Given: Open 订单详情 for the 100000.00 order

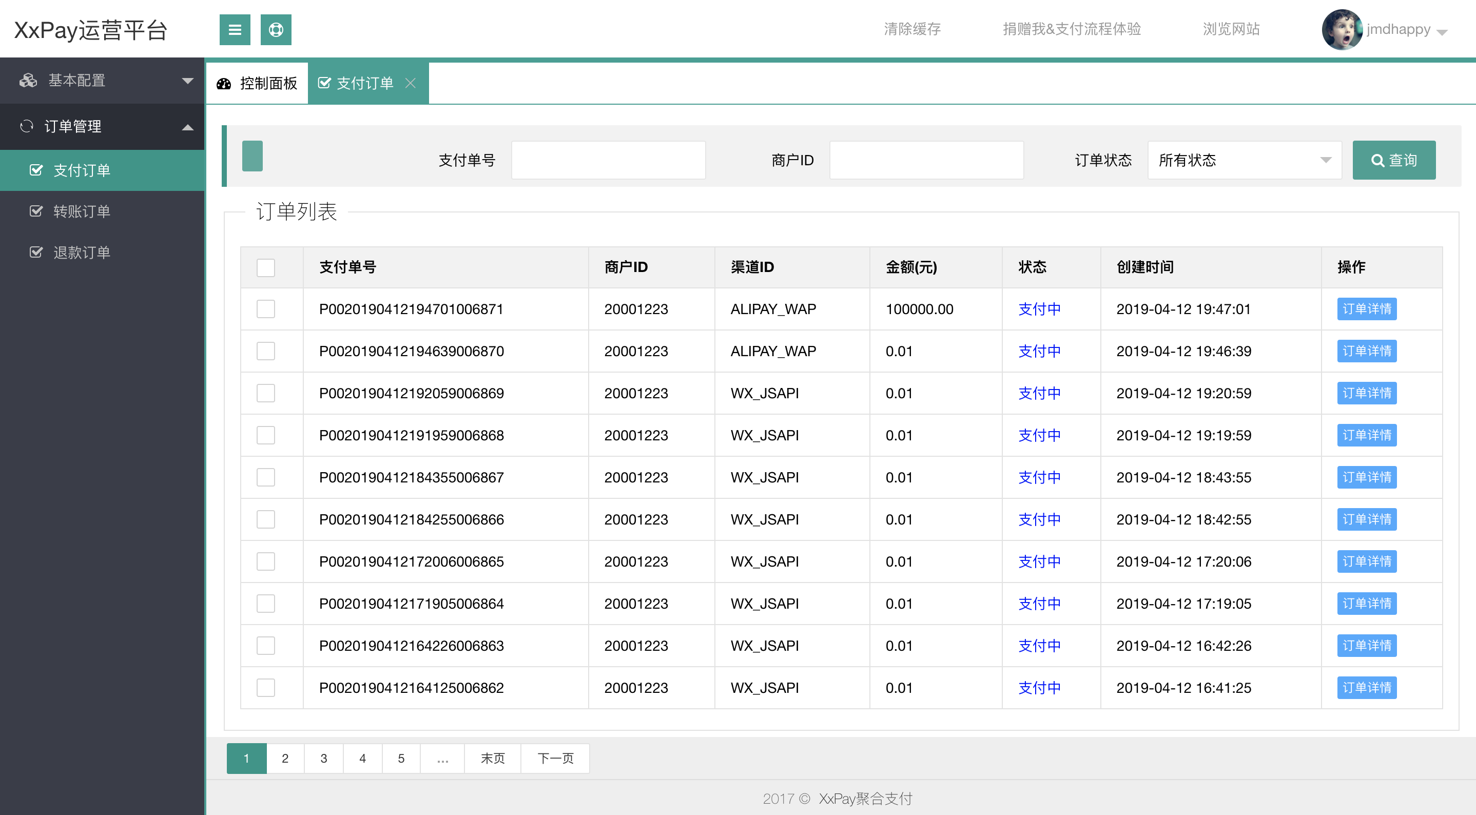Looking at the screenshot, I should 1366,309.
